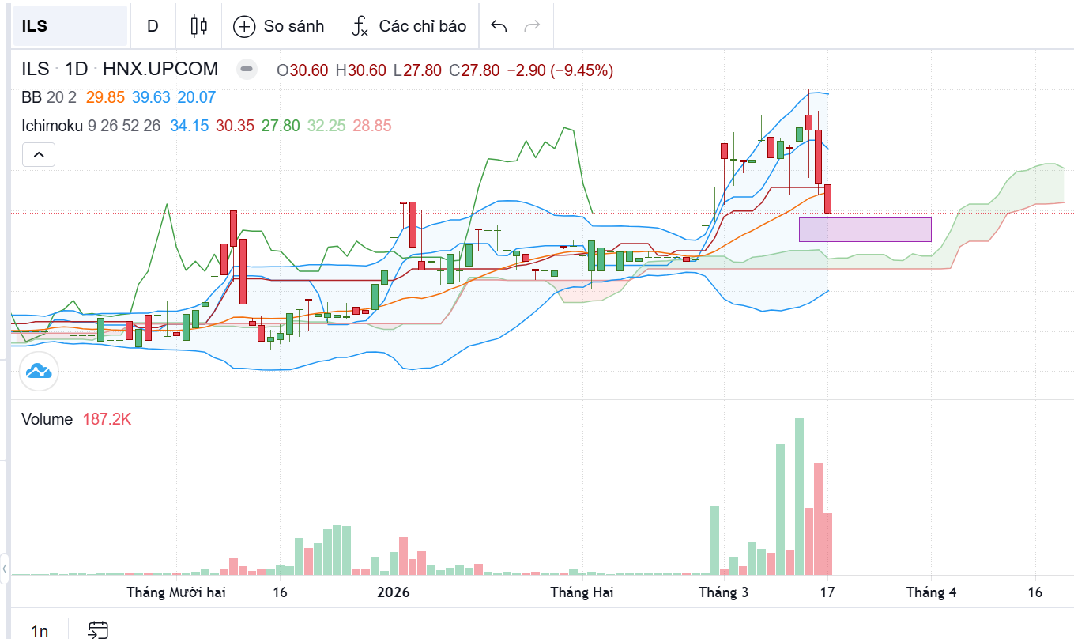Collapse the indicator legend with chevron
The height and width of the screenshot is (639, 1074).
tap(39, 154)
